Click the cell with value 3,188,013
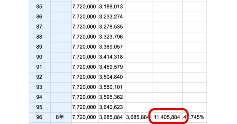This screenshot has width=237, height=124. (111, 6)
